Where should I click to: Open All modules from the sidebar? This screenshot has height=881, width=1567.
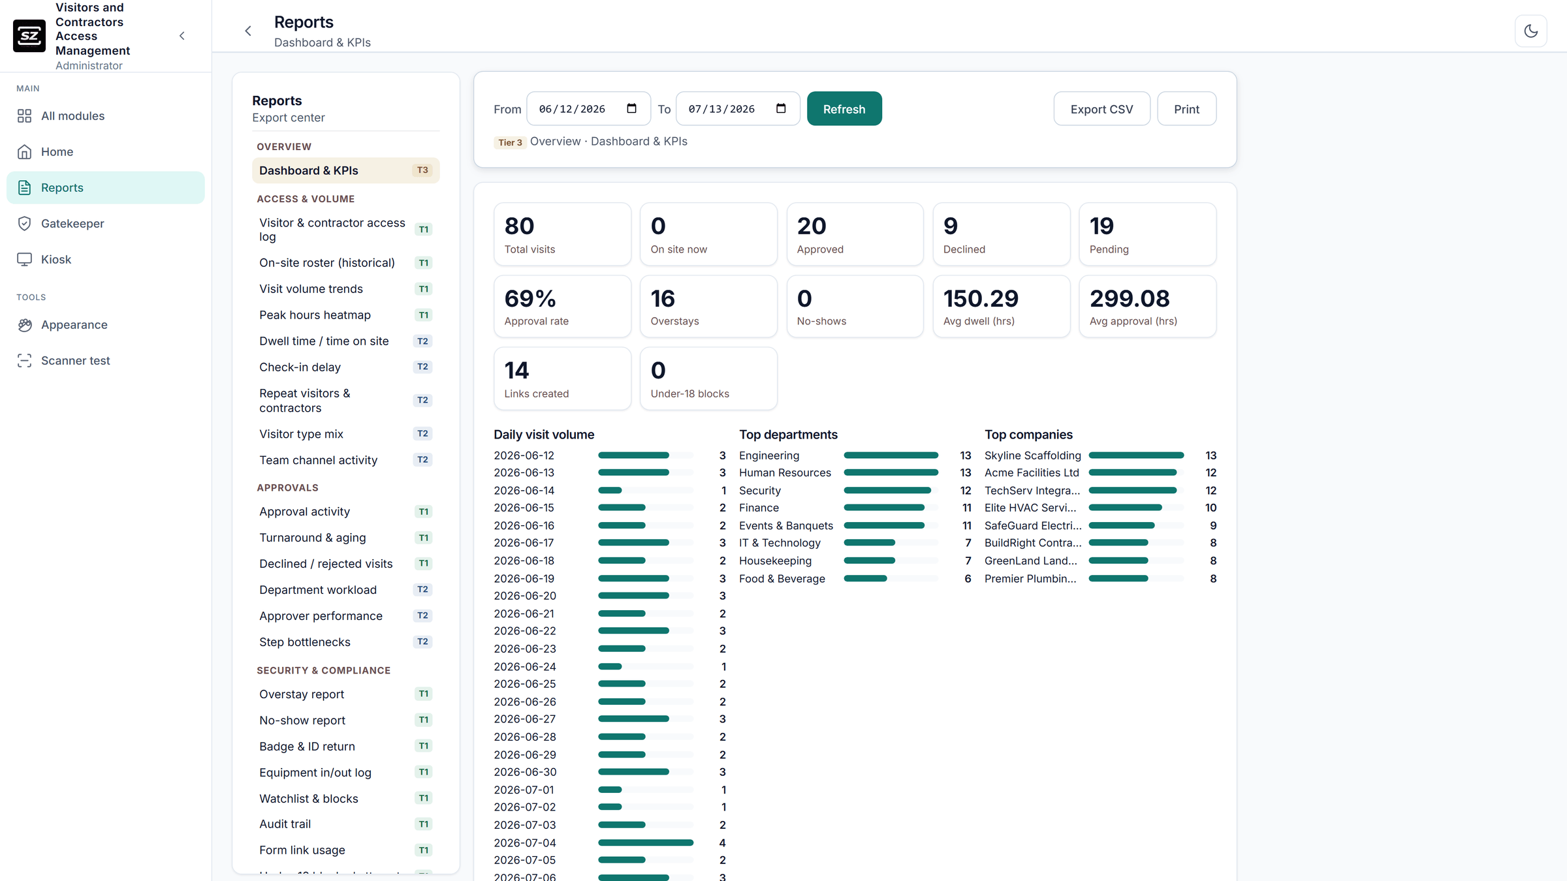click(106, 116)
